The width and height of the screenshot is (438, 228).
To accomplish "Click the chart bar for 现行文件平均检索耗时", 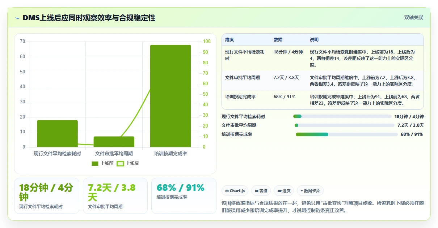I will (x=57, y=133).
